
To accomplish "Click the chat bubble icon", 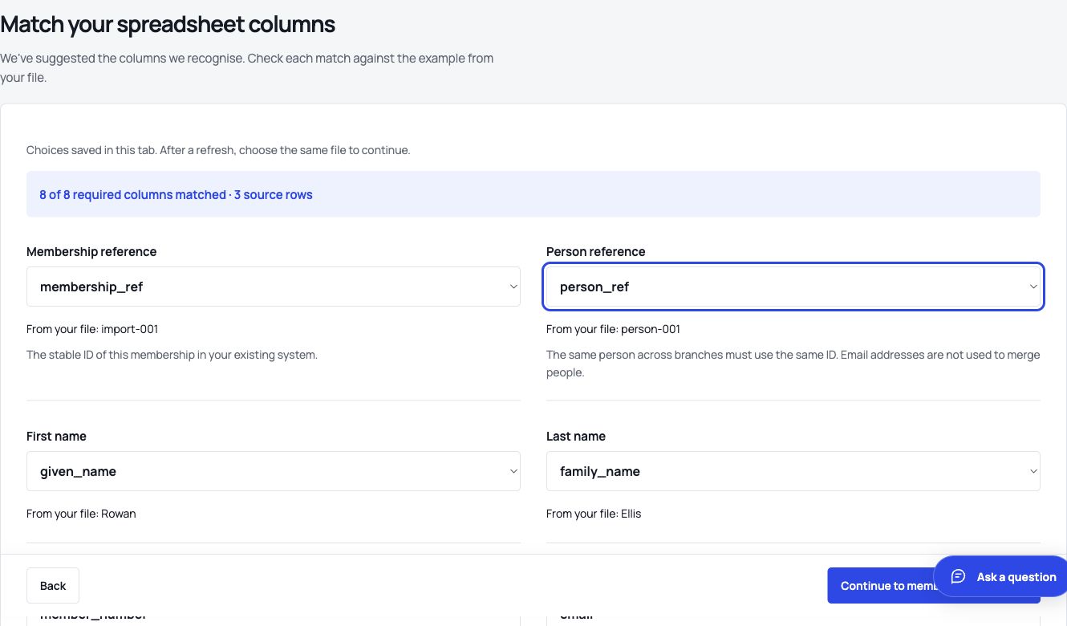I will pos(958,576).
